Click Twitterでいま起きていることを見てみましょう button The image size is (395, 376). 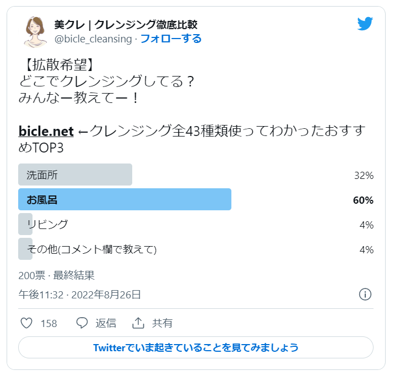196,347
